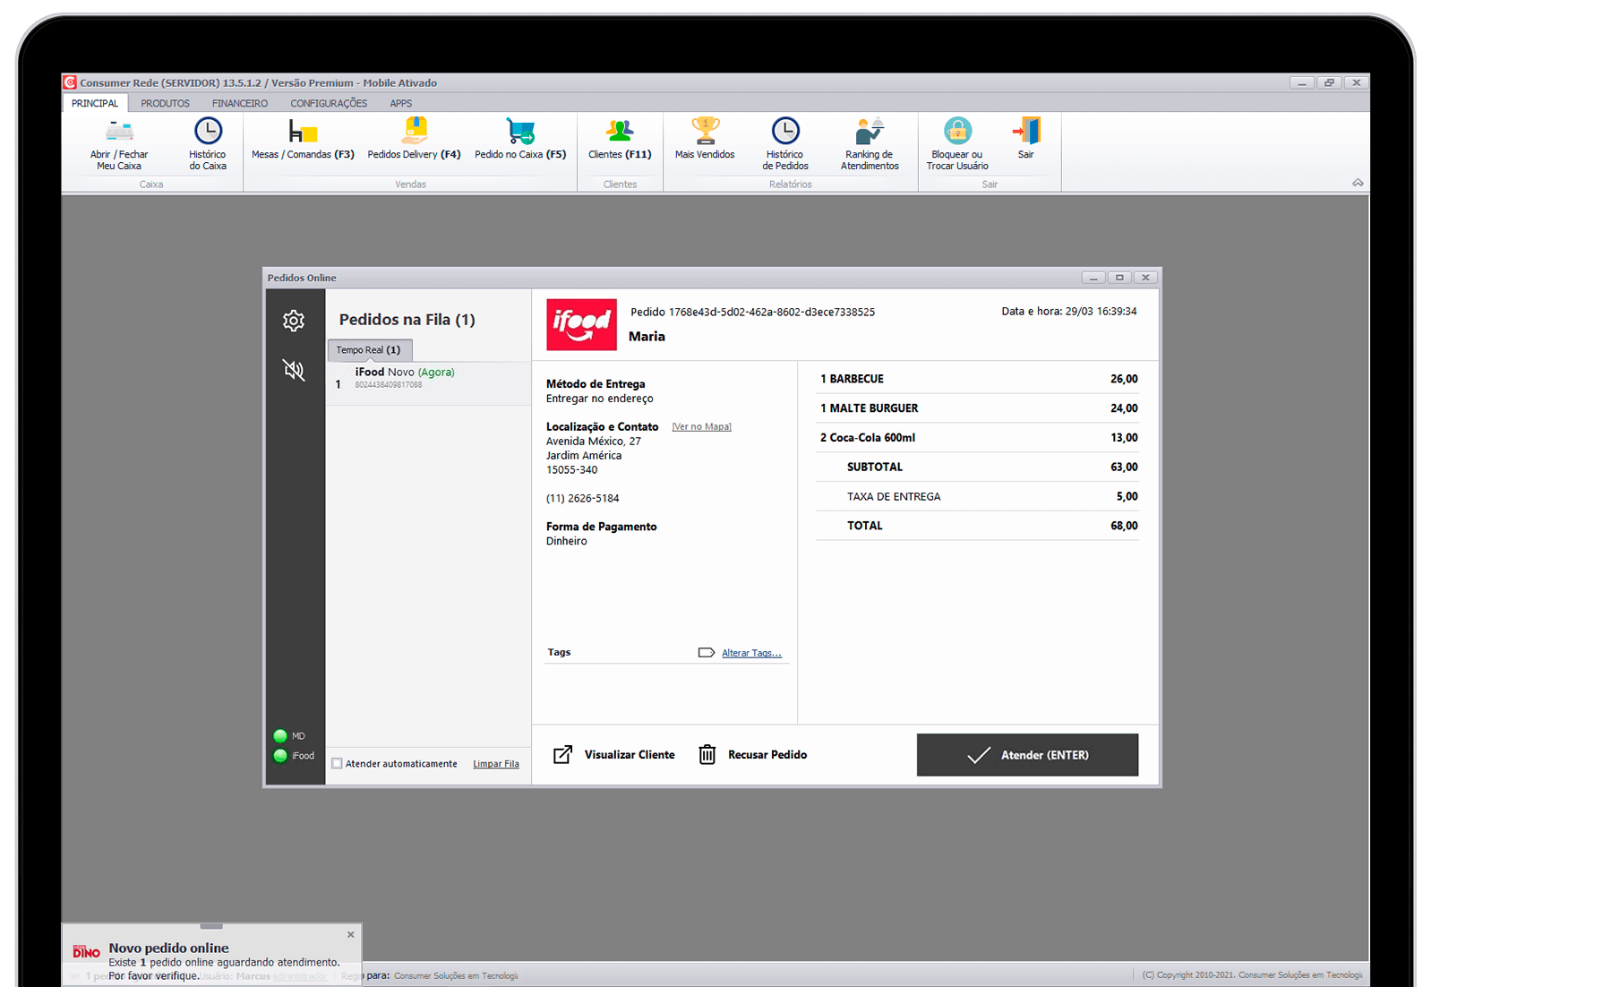Click the iFood green status indicator

(x=280, y=756)
